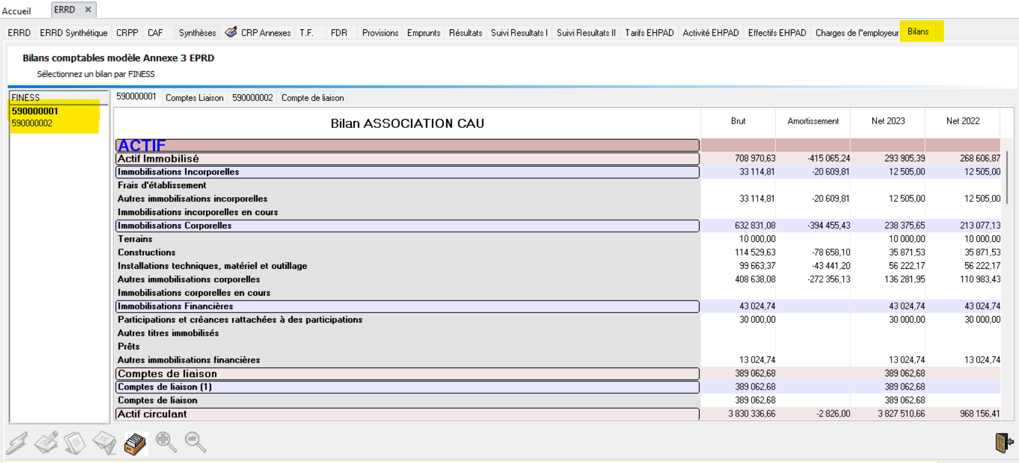Select the Constructions row label
Viewport: 1019px width, 463px height.
147,253
